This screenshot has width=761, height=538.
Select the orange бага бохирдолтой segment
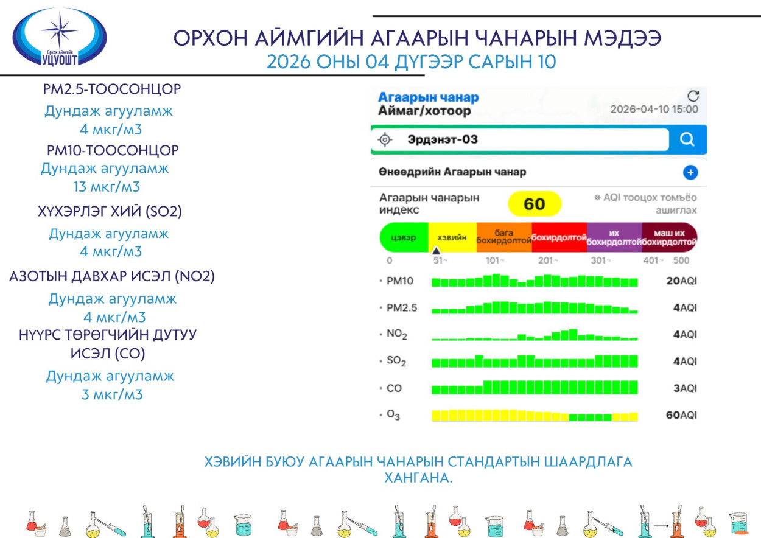(x=503, y=237)
